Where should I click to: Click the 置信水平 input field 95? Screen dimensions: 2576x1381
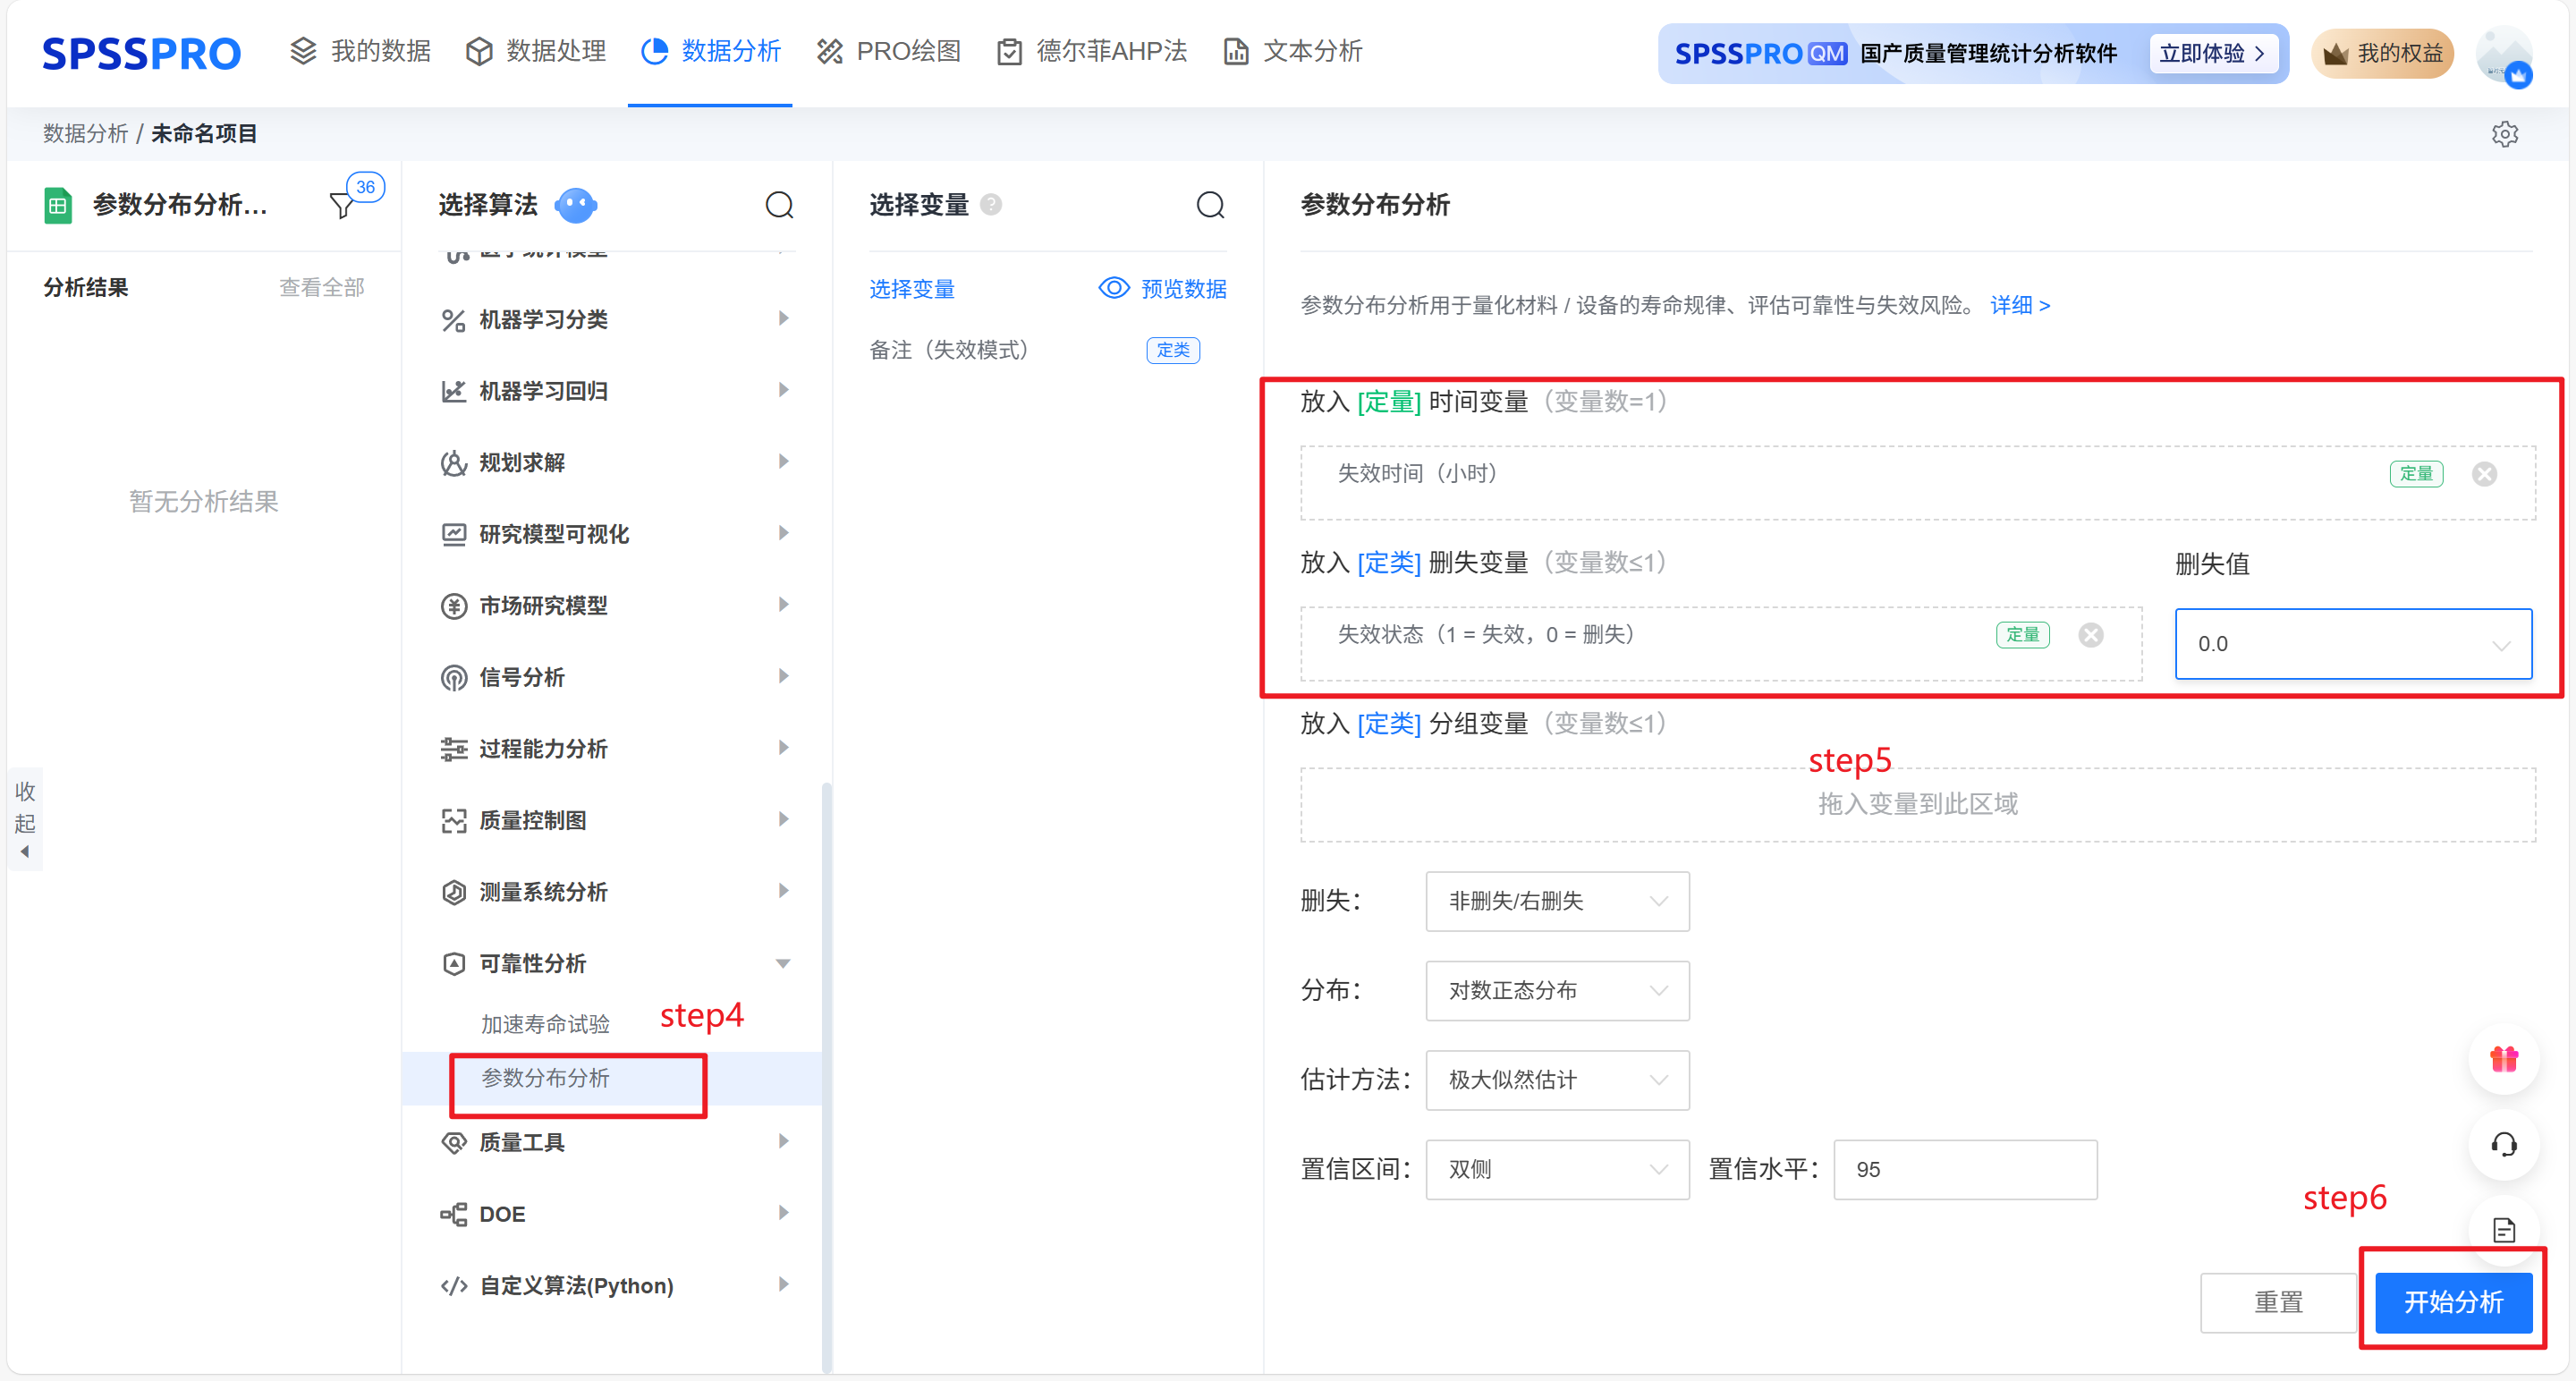coord(1965,1169)
